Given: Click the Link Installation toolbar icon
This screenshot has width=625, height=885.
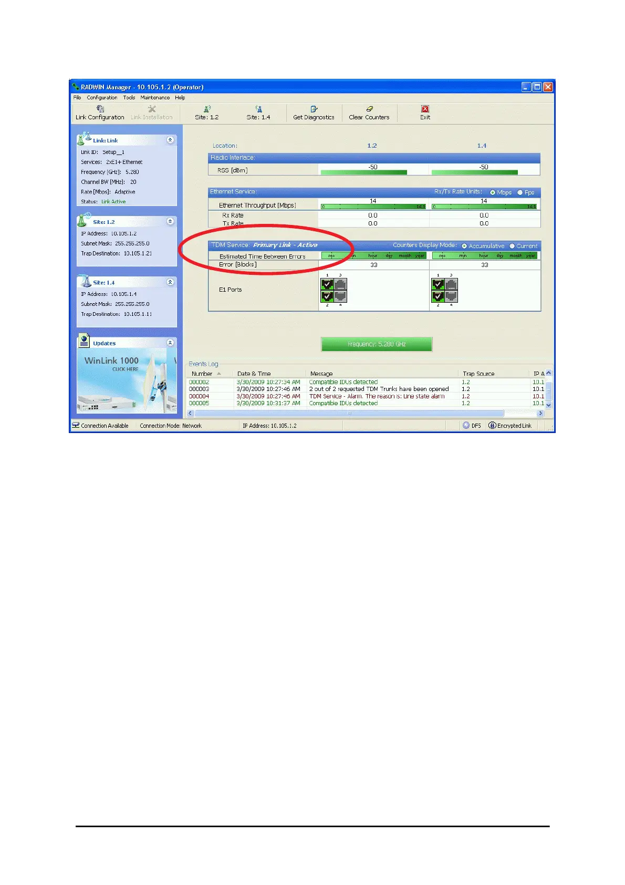Looking at the screenshot, I should pyautogui.click(x=151, y=109).
